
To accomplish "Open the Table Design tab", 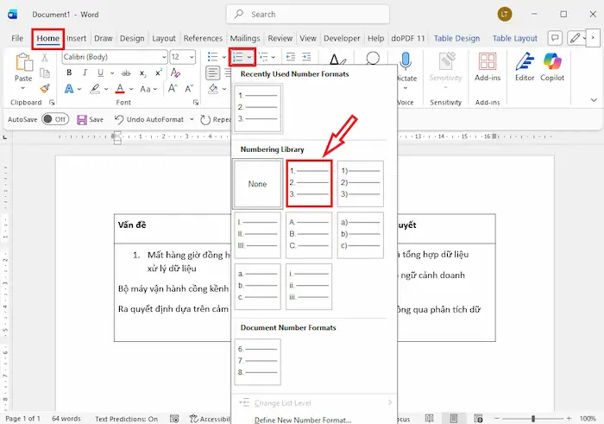I will pyautogui.click(x=456, y=38).
